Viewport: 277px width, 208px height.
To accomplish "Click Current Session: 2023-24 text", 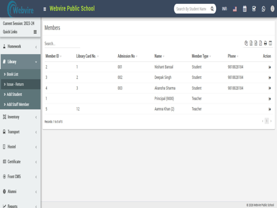I will pos(19,24).
